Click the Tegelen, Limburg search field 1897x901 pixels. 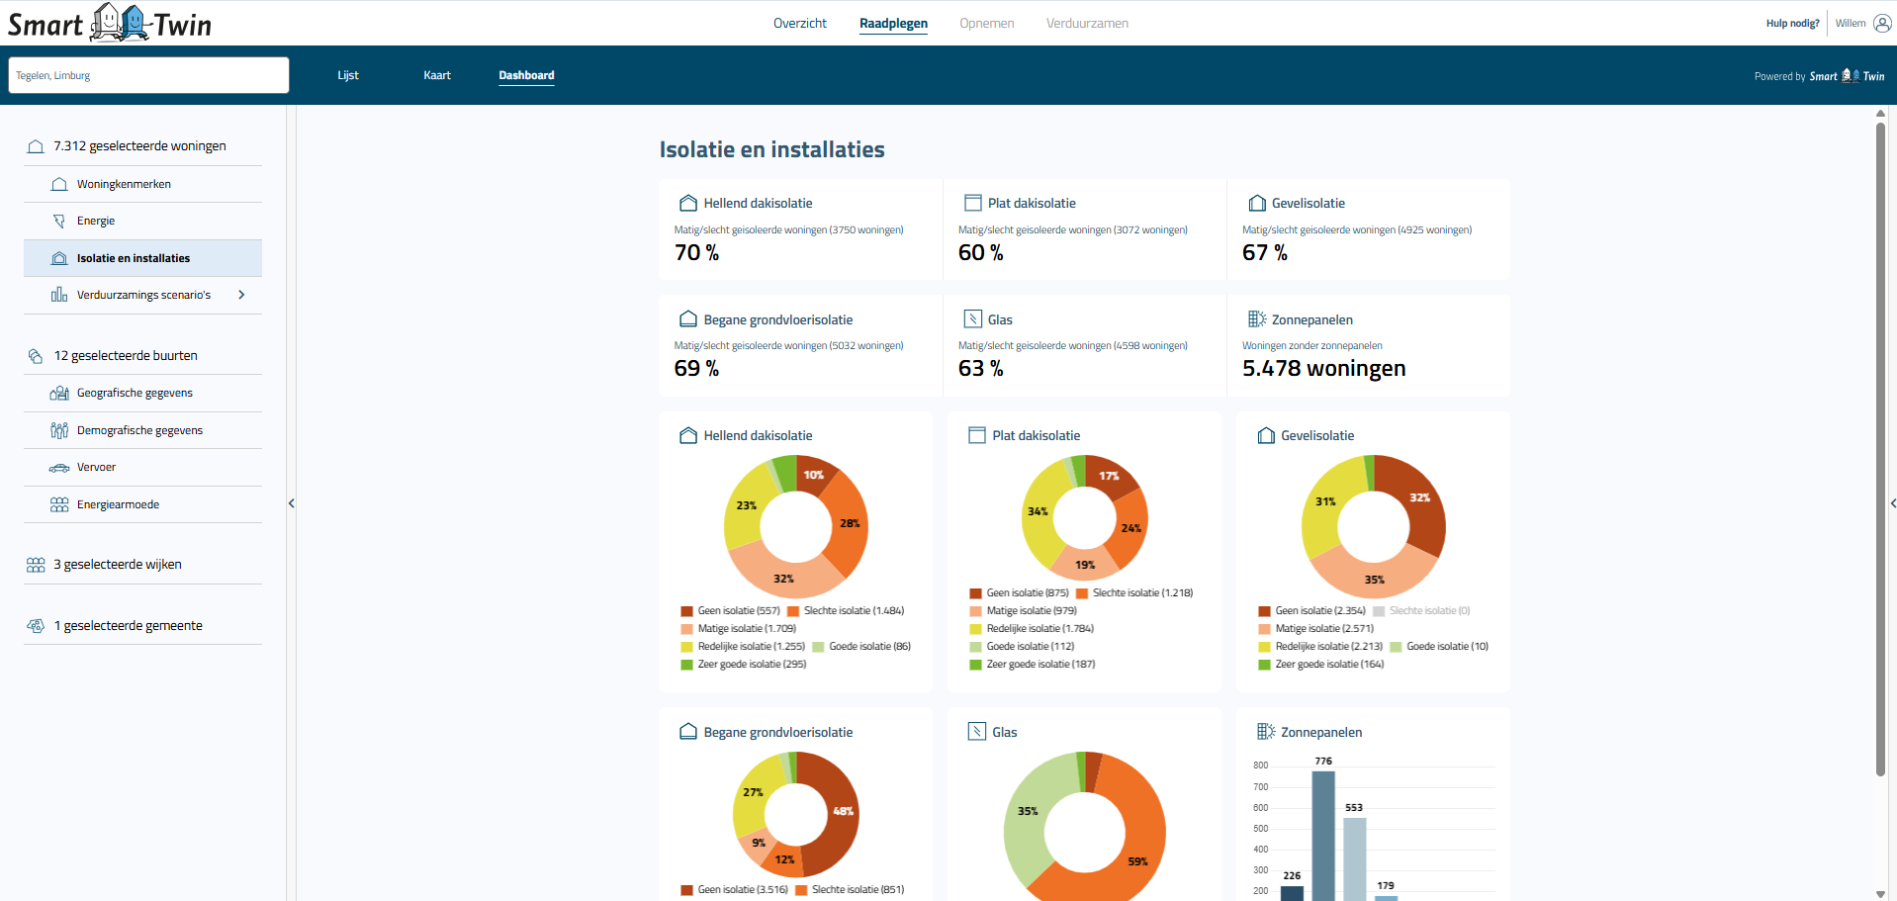point(148,74)
